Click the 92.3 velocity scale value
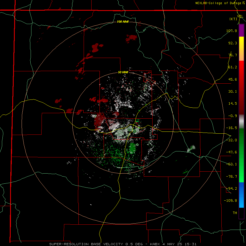This screenshot has width=246, height=246. pyautogui.click(x=233, y=43)
